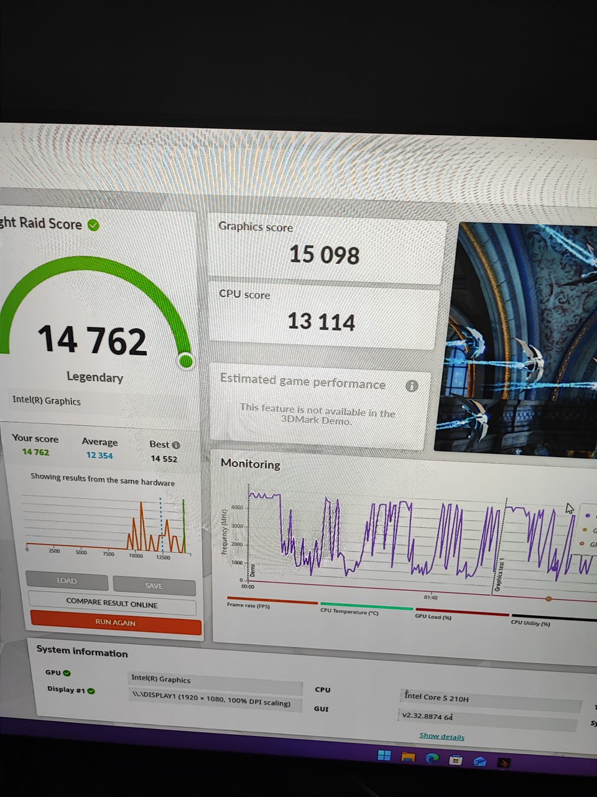Click the Legendary rating label

click(95, 377)
